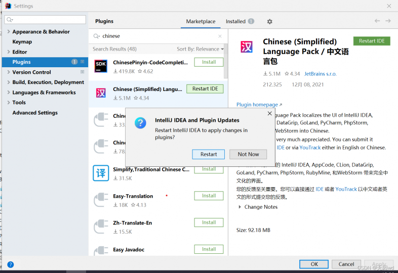This screenshot has height=273, width=398.
Task: Expand the Change Notes section
Action: 240,207
